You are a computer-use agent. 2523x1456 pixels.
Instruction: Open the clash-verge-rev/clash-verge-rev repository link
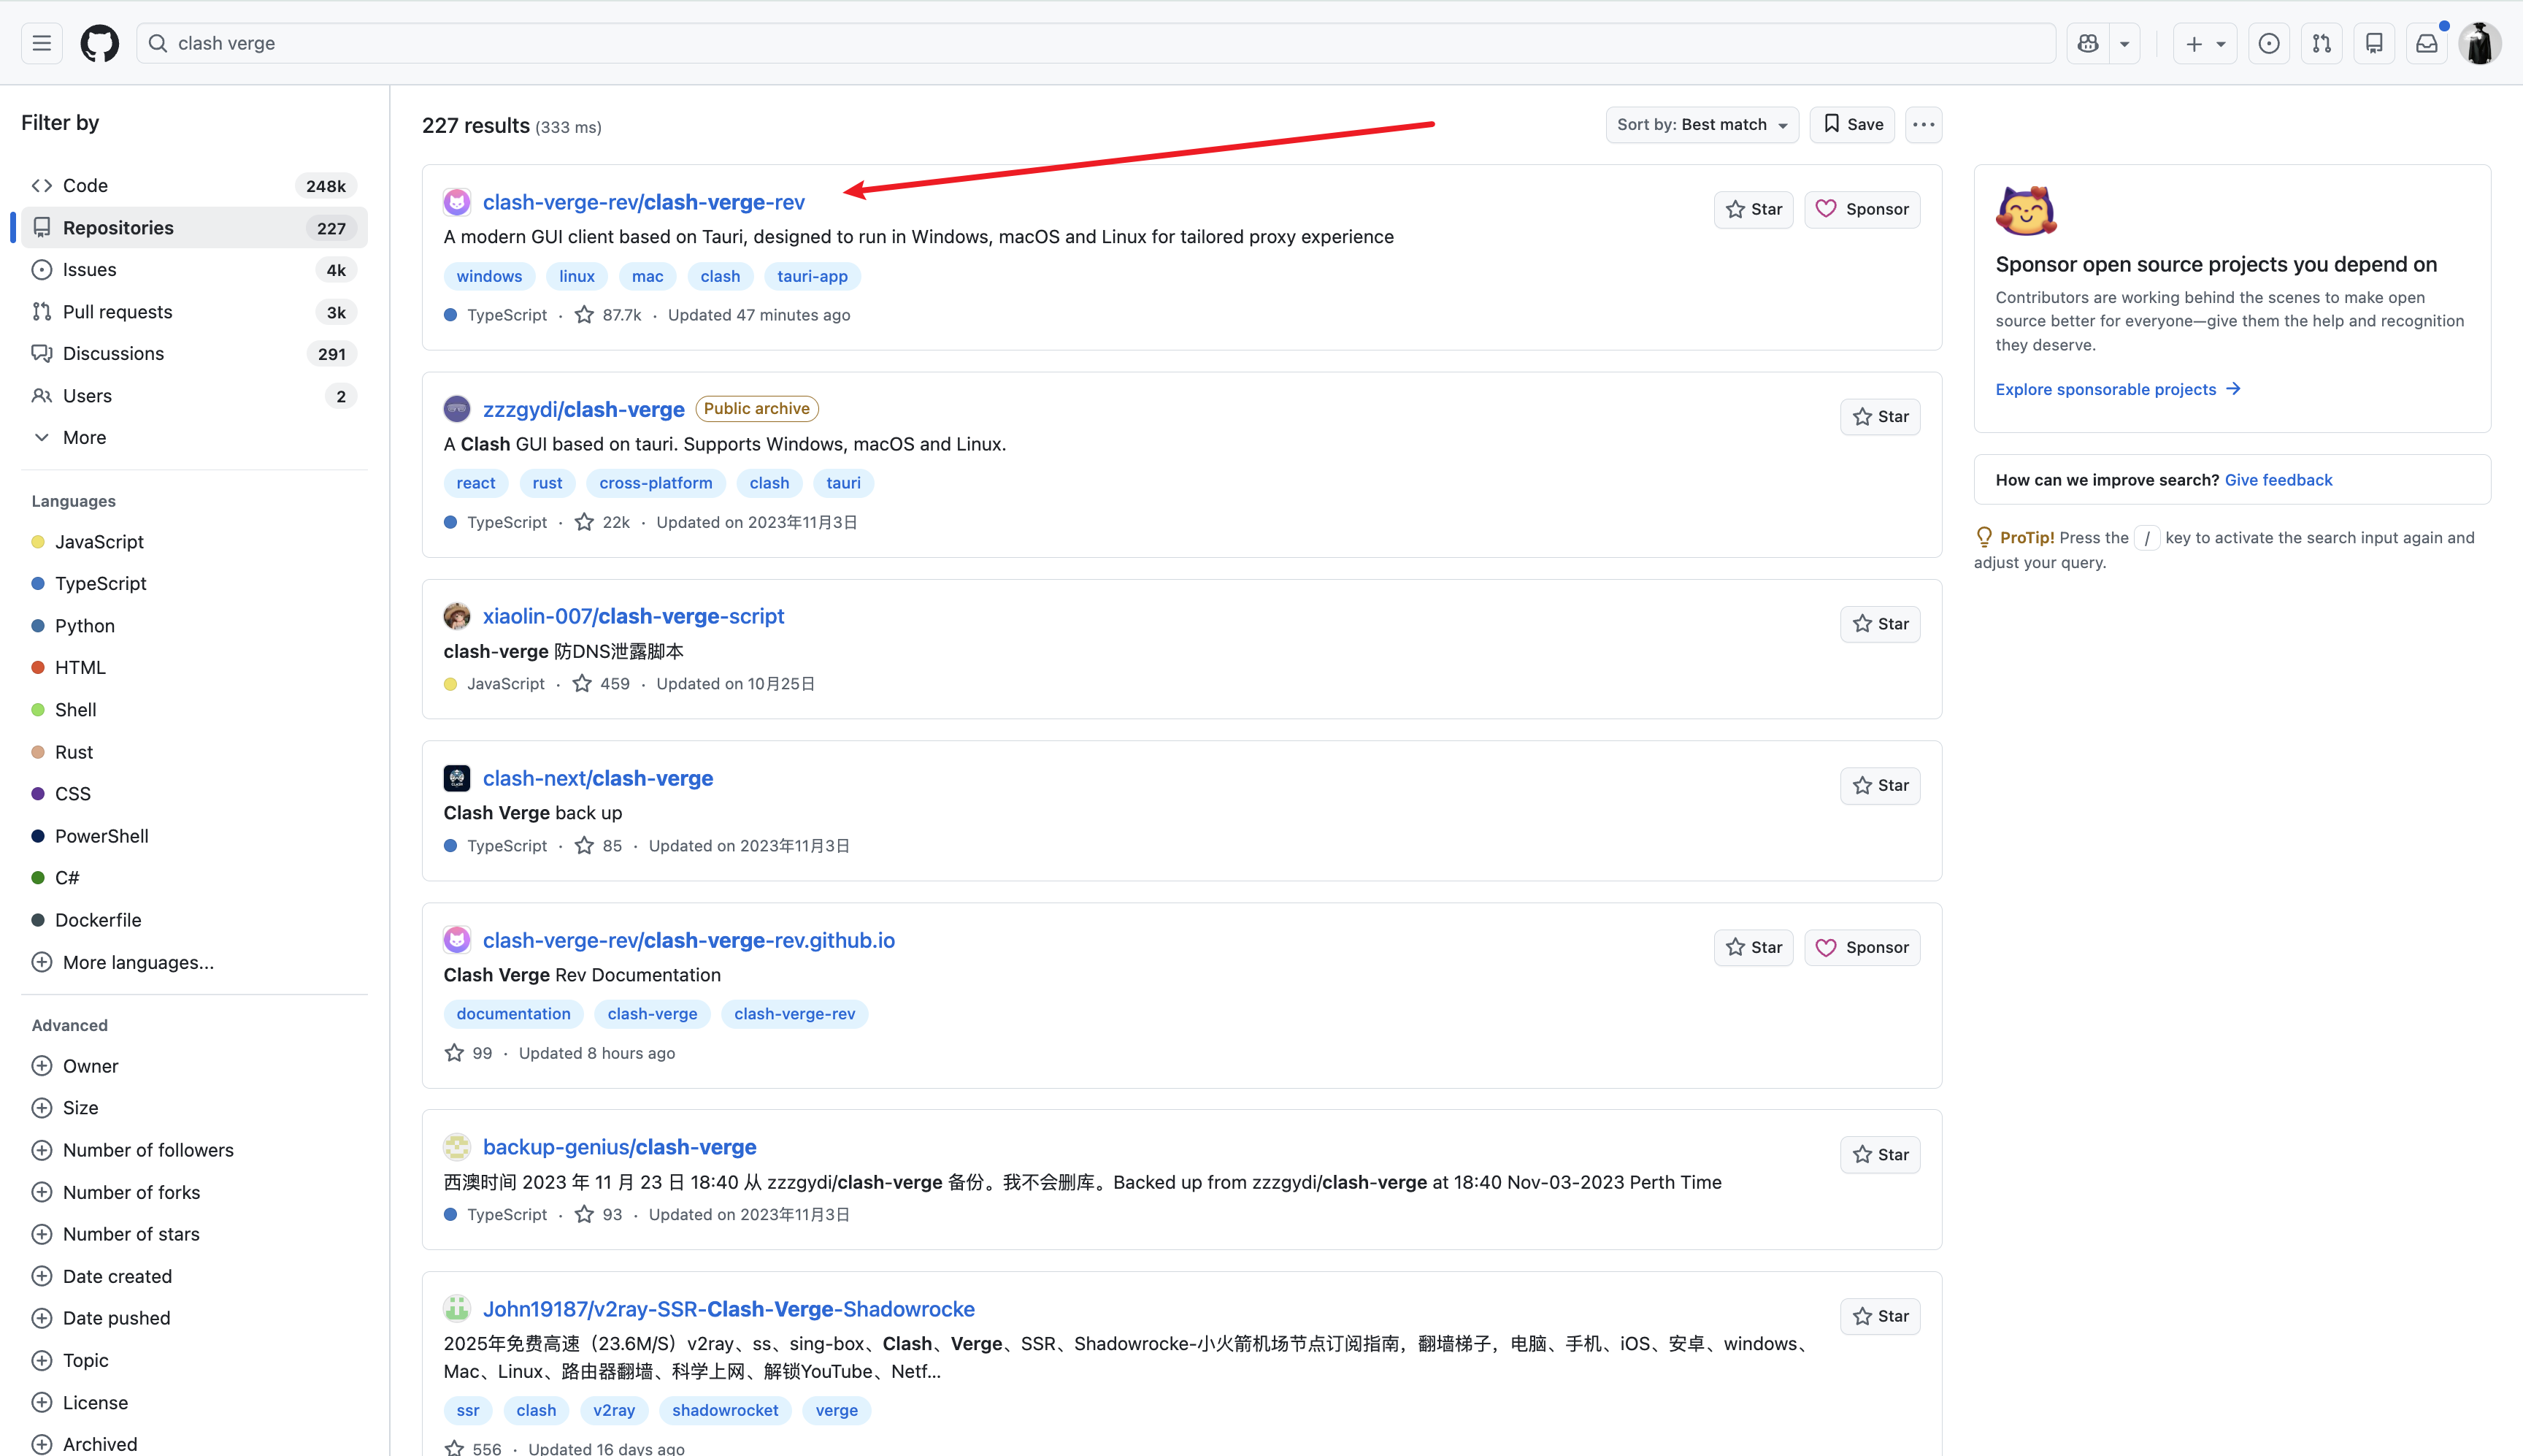(x=642, y=202)
